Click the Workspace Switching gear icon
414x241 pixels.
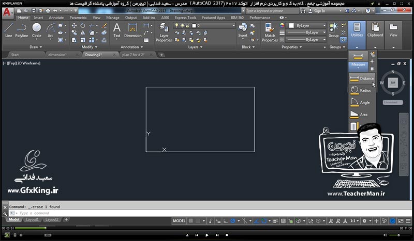tap(364, 221)
